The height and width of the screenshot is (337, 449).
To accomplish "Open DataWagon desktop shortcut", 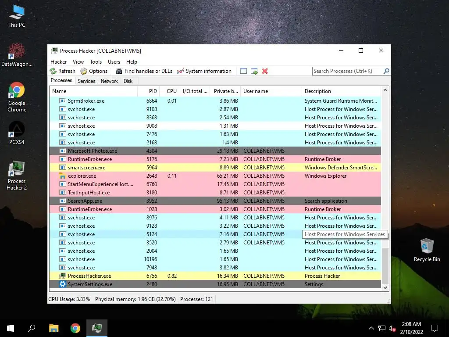I will pos(17,55).
